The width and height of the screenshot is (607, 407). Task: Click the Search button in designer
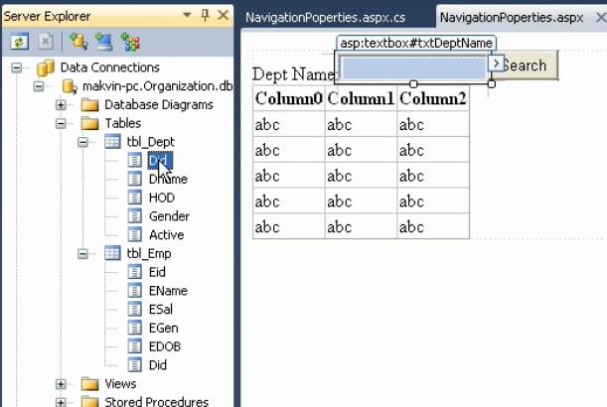point(526,66)
